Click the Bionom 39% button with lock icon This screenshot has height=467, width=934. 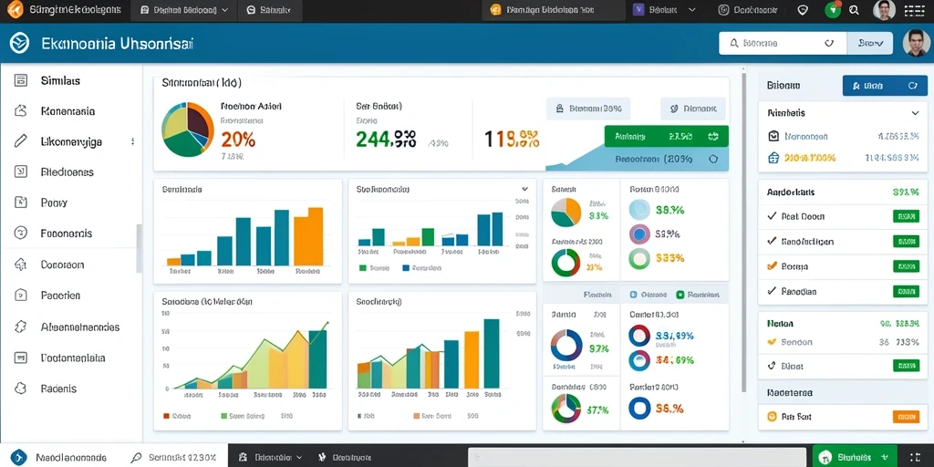588,109
